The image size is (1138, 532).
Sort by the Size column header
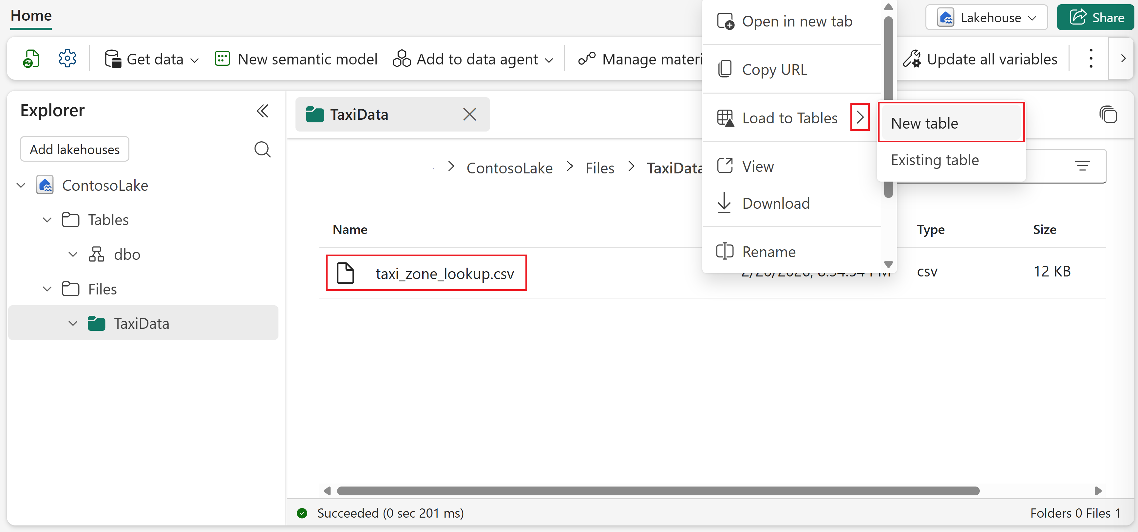[x=1044, y=229]
